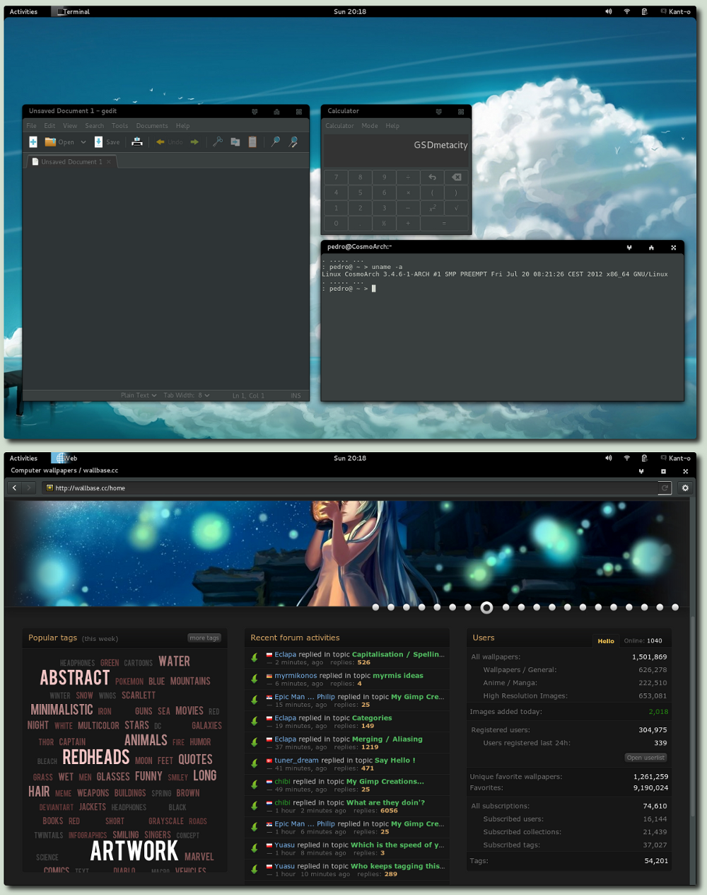This screenshot has height=895, width=707.
Task: Click the browser Forward arrow
Action: tap(28, 488)
